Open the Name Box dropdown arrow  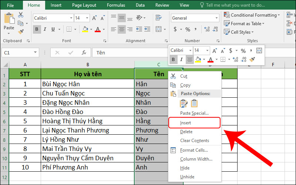(x=35, y=53)
